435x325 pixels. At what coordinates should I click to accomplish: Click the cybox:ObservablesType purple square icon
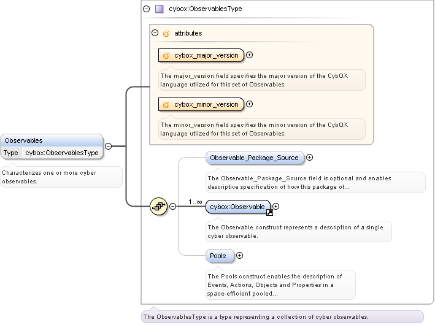tap(159, 9)
